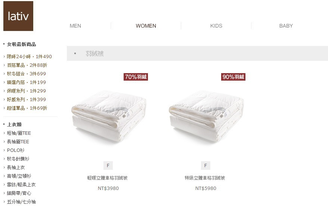The height and width of the screenshot is (206, 328).
Task: Click the lativ brown logo
Action: (x=18, y=16)
